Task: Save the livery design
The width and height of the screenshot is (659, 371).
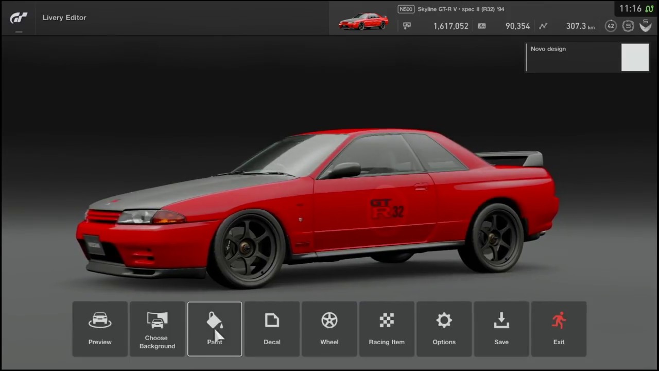Action: coord(501,329)
